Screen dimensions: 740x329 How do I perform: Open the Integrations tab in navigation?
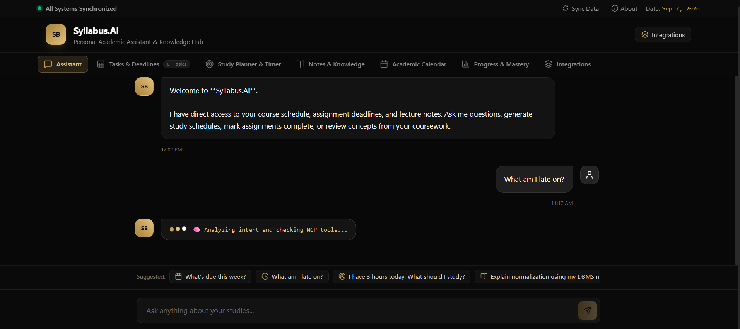568,64
